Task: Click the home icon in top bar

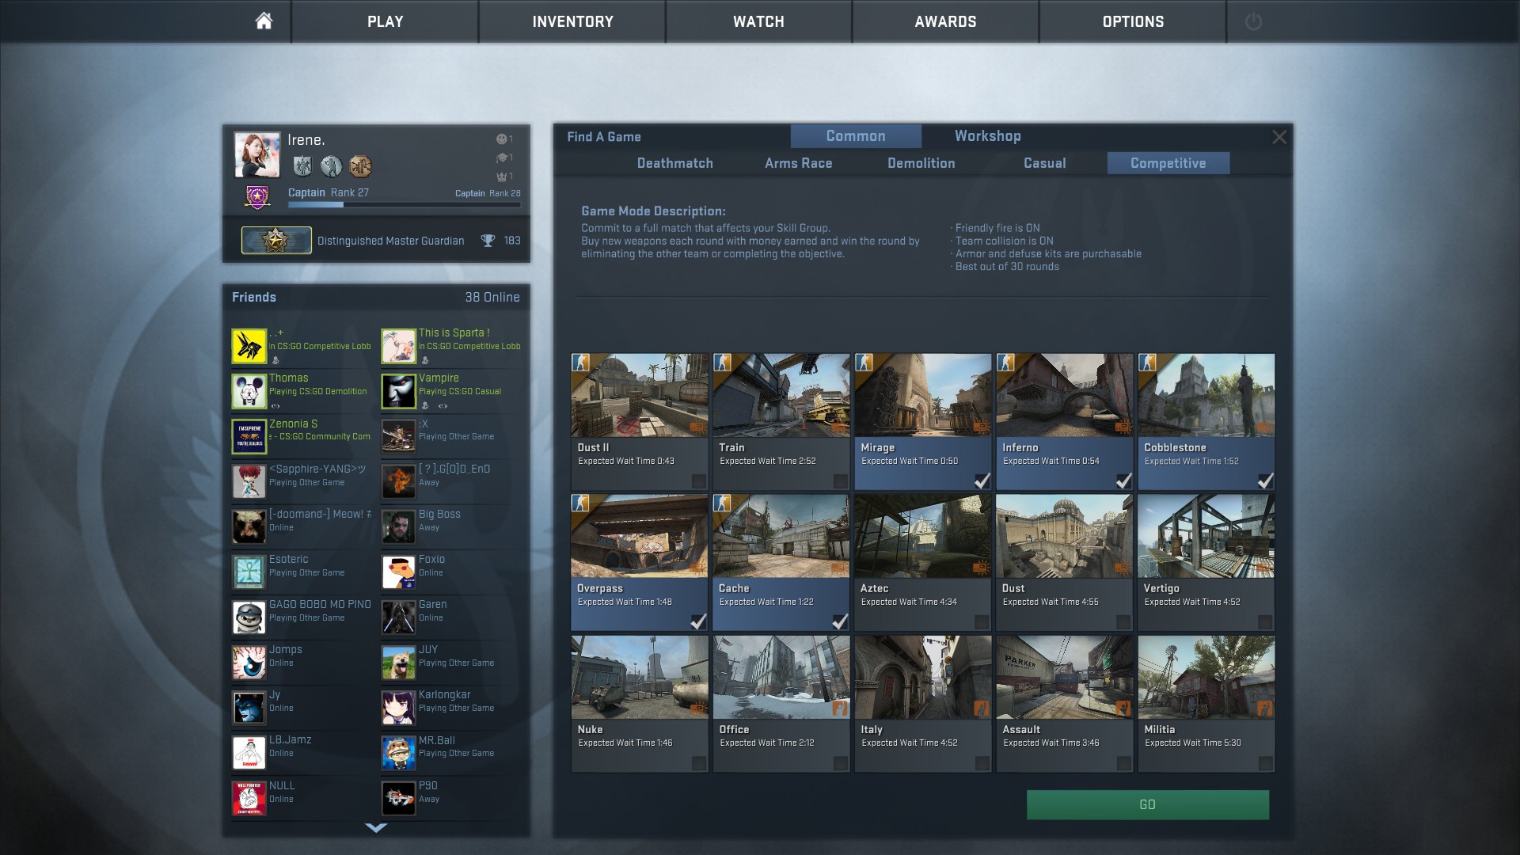Action: [264, 21]
